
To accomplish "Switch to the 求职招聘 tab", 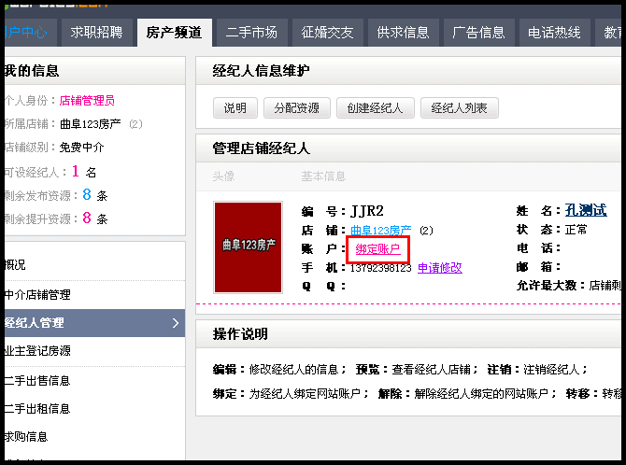I will click(96, 33).
